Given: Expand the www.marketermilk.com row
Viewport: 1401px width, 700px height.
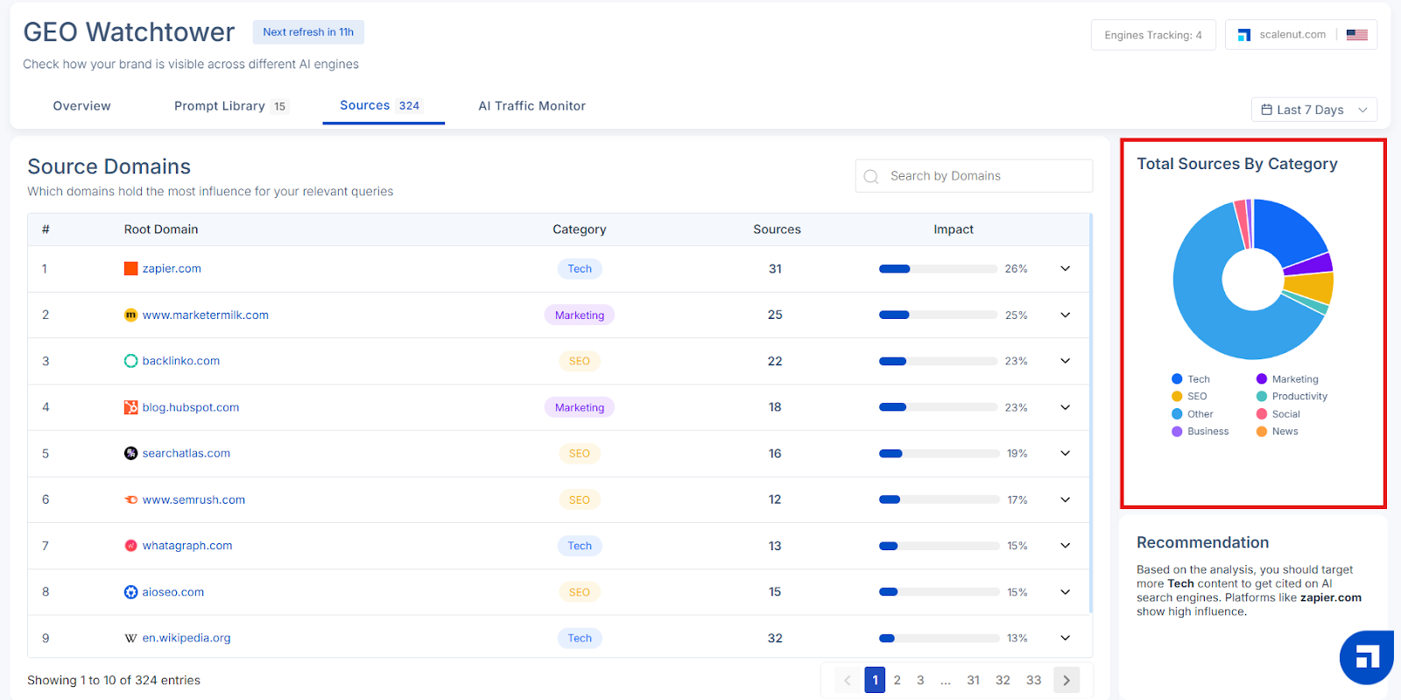Looking at the screenshot, I should pos(1066,315).
